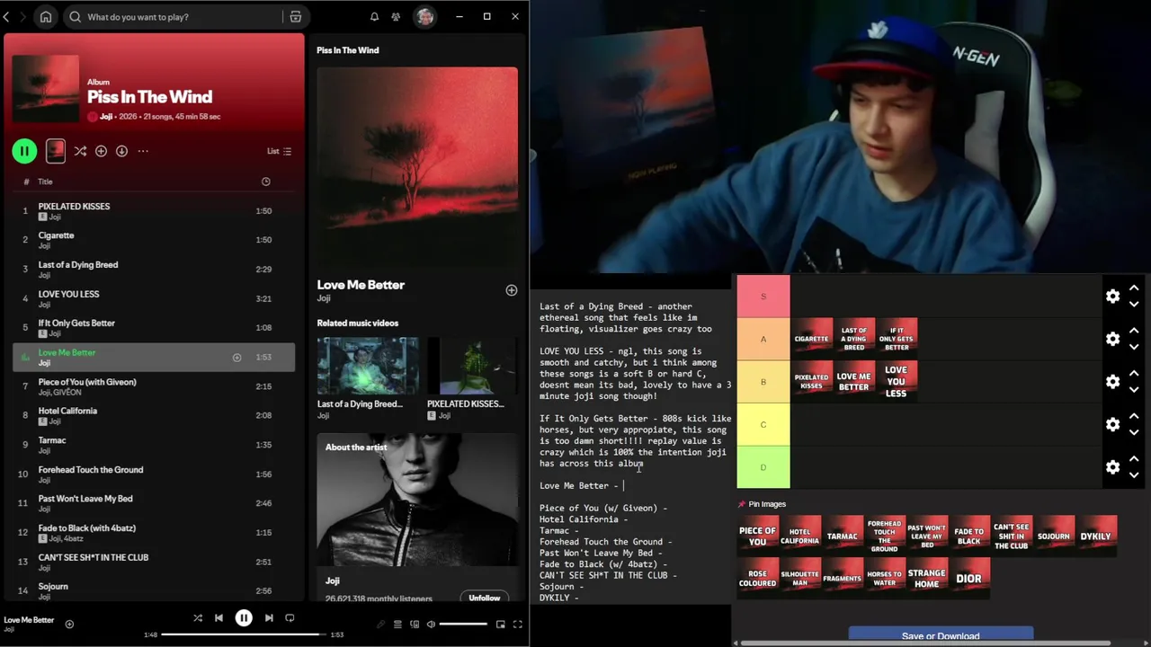Click the album cover visualizer thumbnail button
The height and width of the screenshot is (647, 1151).
click(56, 151)
